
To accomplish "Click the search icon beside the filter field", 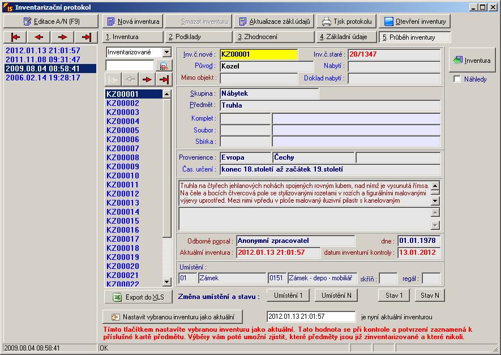I will click(164, 66).
